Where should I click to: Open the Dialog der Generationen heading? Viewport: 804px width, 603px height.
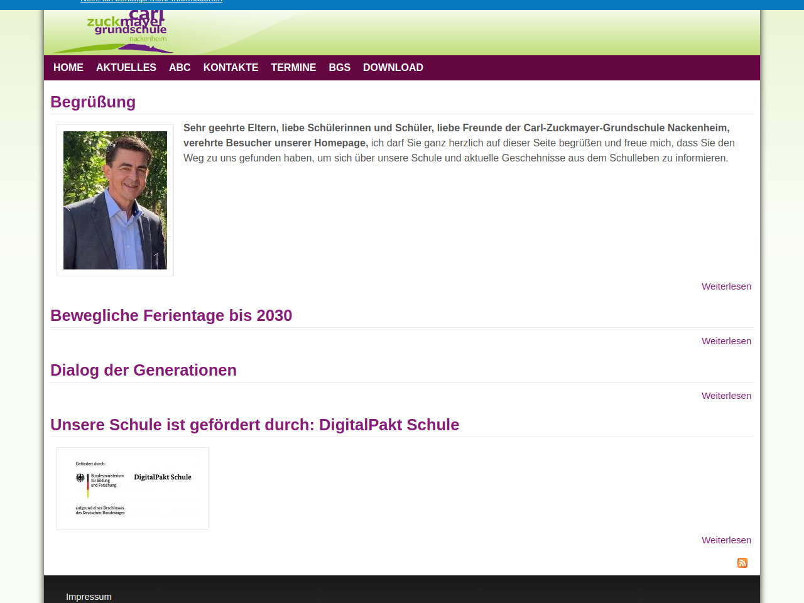click(143, 370)
